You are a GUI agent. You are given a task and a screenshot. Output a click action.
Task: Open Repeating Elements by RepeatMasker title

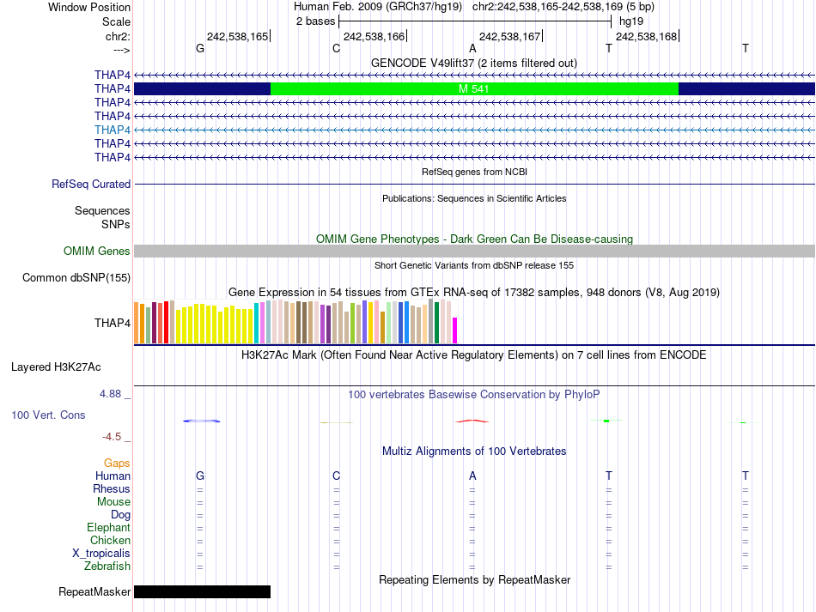pyautogui.click(x=474, y=579)
